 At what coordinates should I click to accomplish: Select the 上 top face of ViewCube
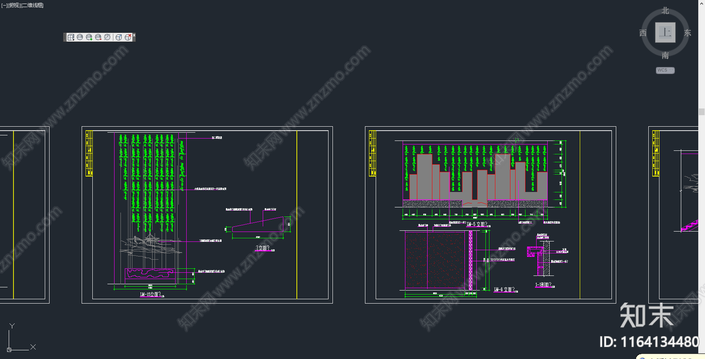coord(665,33)
